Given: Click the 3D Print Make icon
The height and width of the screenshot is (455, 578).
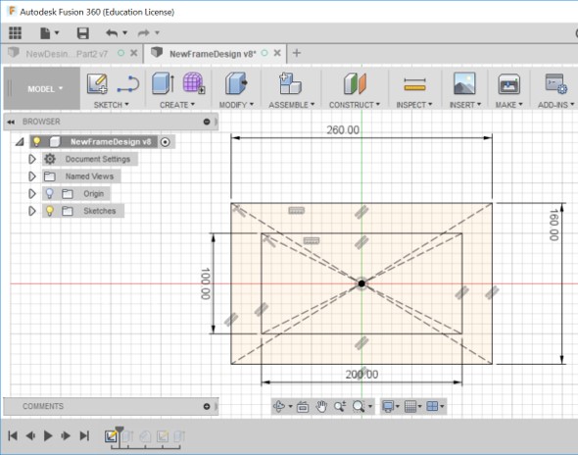Looking at the screenshot, I should tap(509, 83).
